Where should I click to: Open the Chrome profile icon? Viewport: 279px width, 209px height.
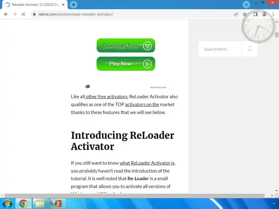[x=264, y=14]
